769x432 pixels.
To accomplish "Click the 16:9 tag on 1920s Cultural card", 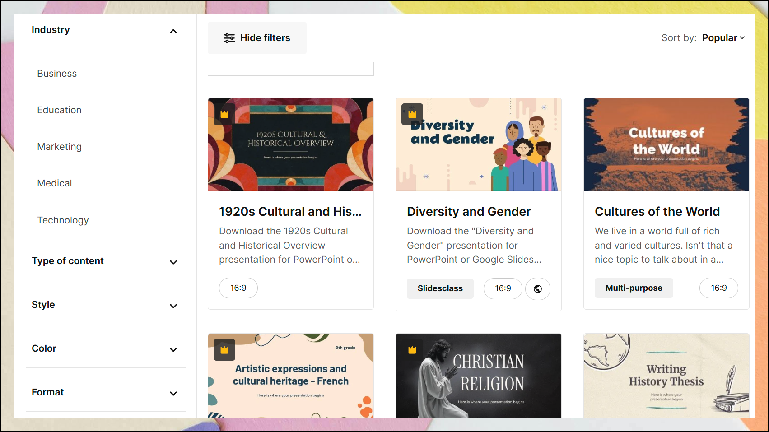I will tap(238, 288).
